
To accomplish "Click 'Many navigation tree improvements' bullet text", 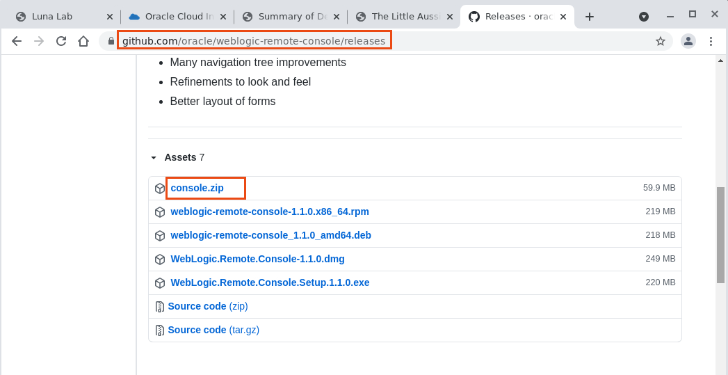I will 258,62.
